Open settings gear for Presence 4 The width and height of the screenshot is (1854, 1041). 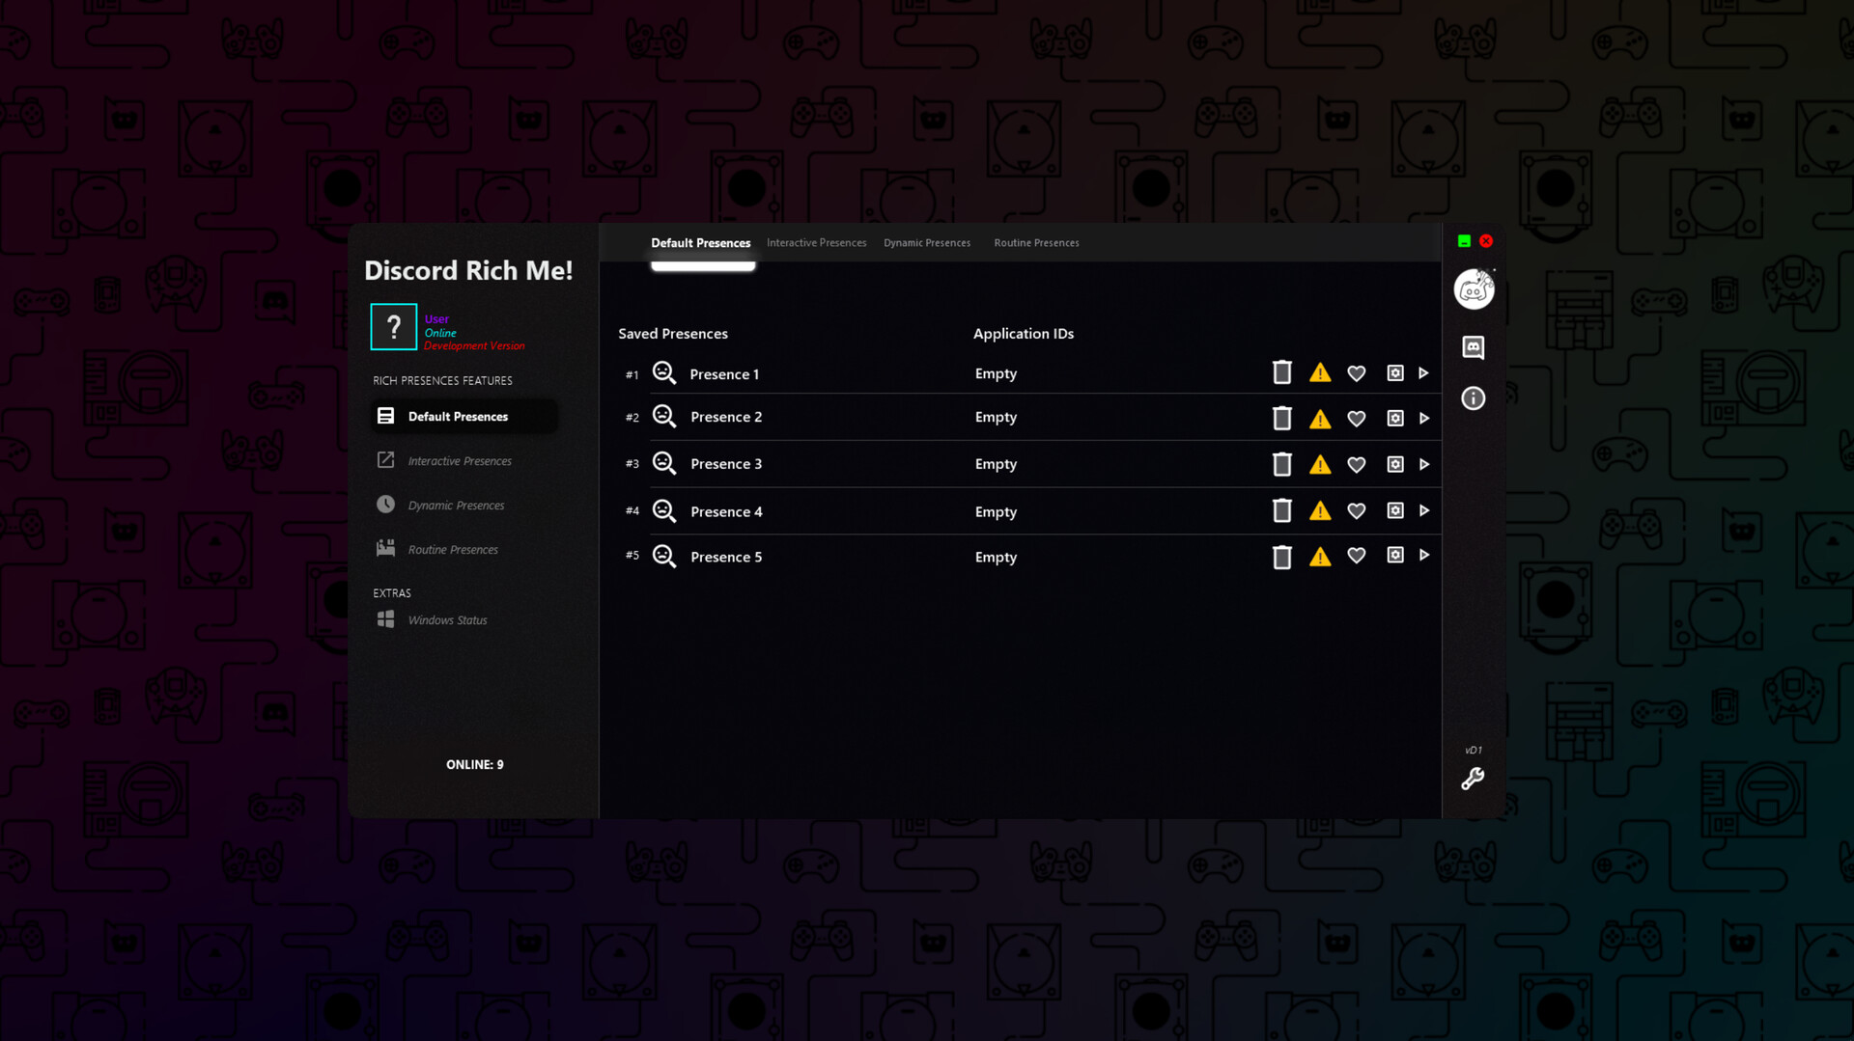tap(1395, 510)
